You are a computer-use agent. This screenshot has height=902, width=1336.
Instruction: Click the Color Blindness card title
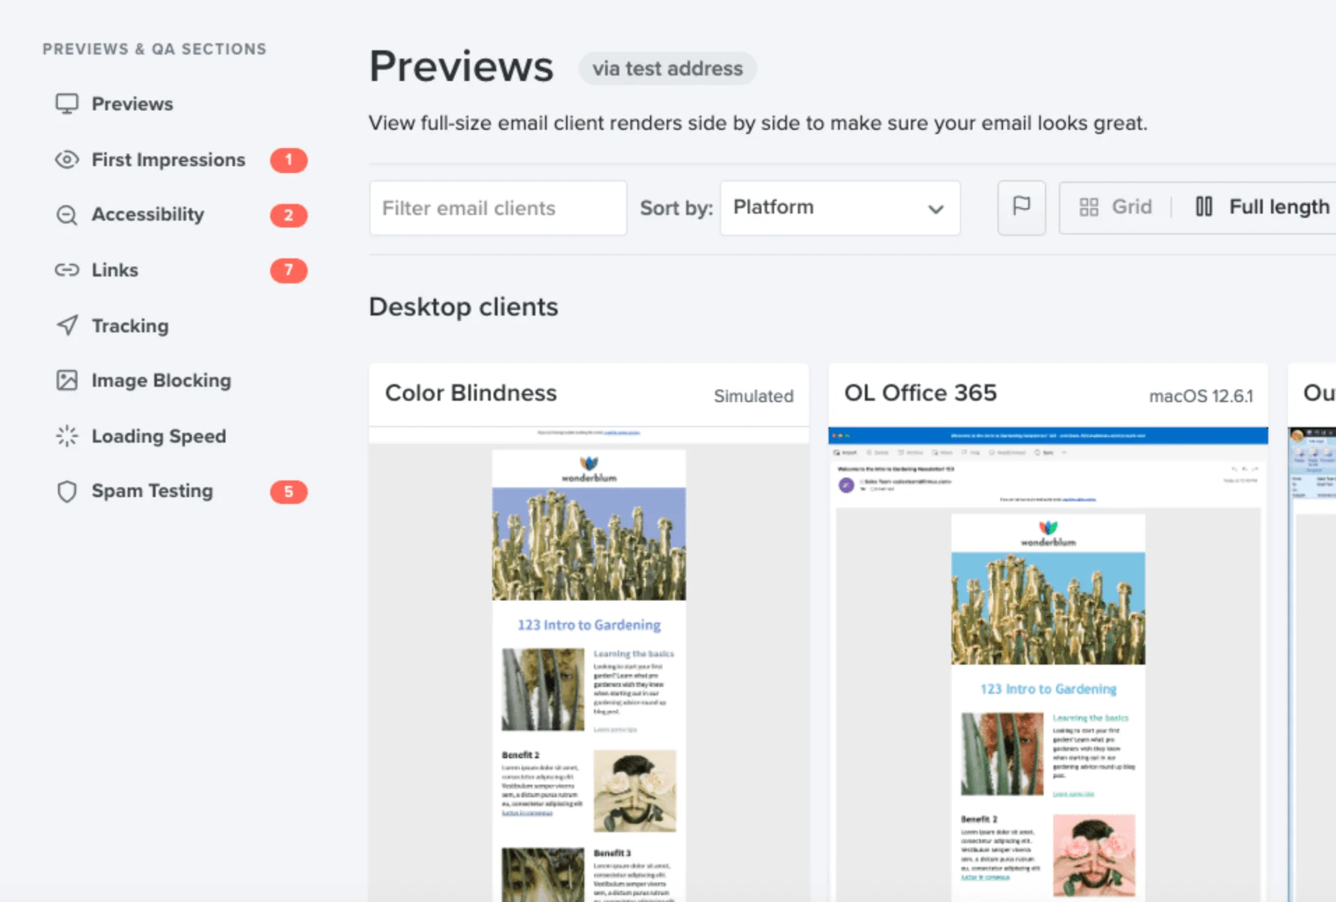[x=471, y=393]
